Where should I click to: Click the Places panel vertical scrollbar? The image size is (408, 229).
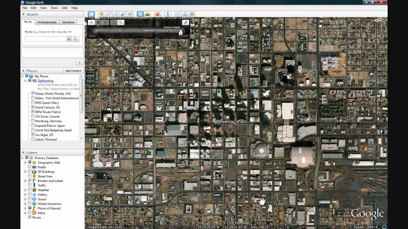coord(82,95)
